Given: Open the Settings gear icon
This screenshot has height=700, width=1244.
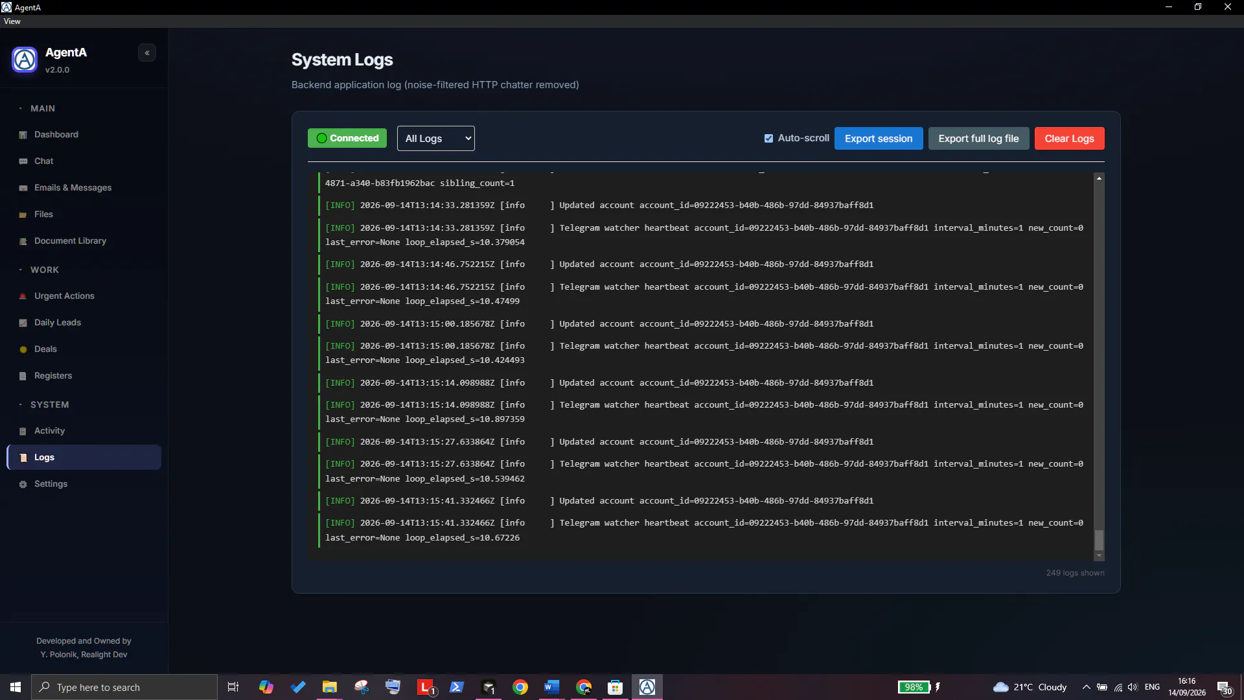Looking at the screenshot, I should pyautogui.click(x=23, y=484).
